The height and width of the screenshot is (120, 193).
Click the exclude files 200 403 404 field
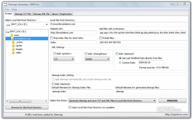143,42
